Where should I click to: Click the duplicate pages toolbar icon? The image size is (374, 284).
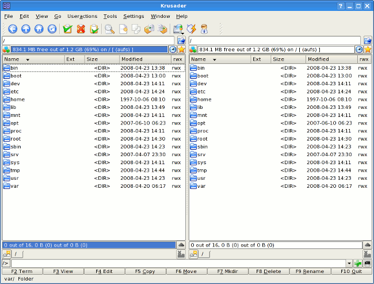pos(136,29)
